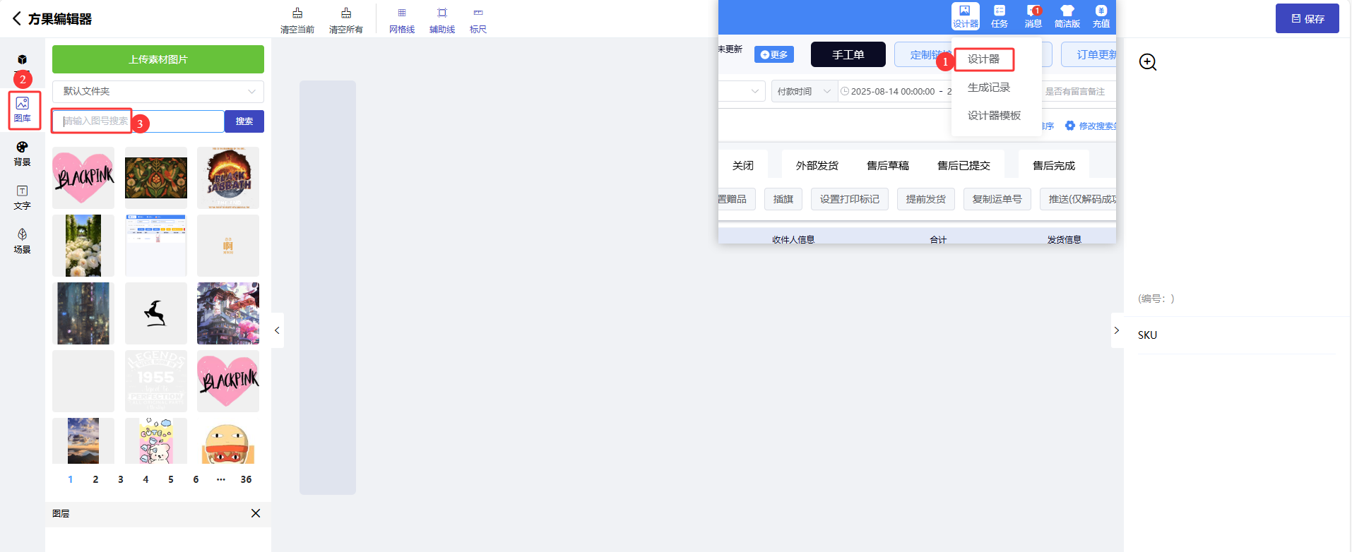Go to gallery page 6
The height and width of the screenshot is (552, 1352).
point(196,479)
